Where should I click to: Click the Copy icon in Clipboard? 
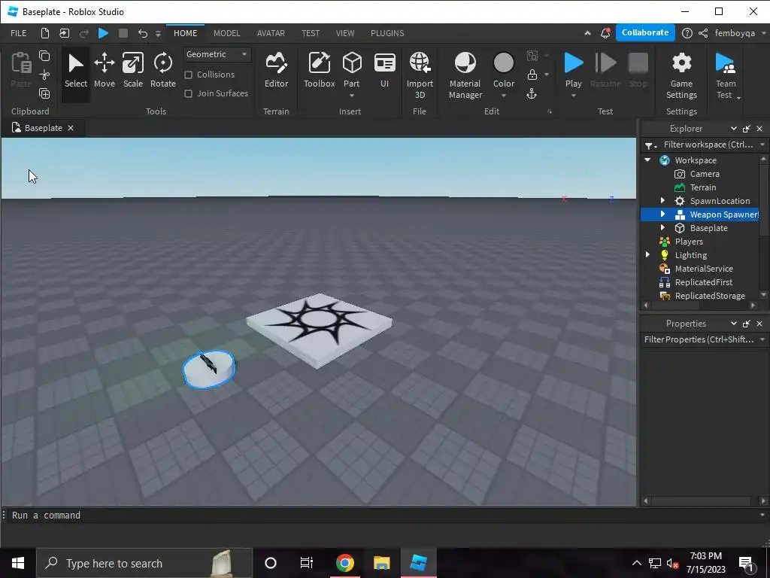pos(44,56)
